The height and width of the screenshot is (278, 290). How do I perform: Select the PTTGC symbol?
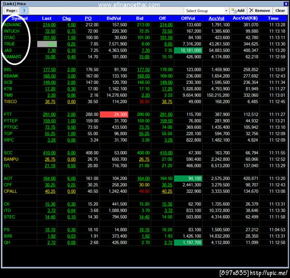click(11, 127)
